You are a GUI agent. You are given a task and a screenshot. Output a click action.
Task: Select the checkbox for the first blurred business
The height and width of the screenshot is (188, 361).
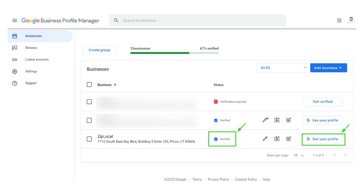tap(89, 102)
